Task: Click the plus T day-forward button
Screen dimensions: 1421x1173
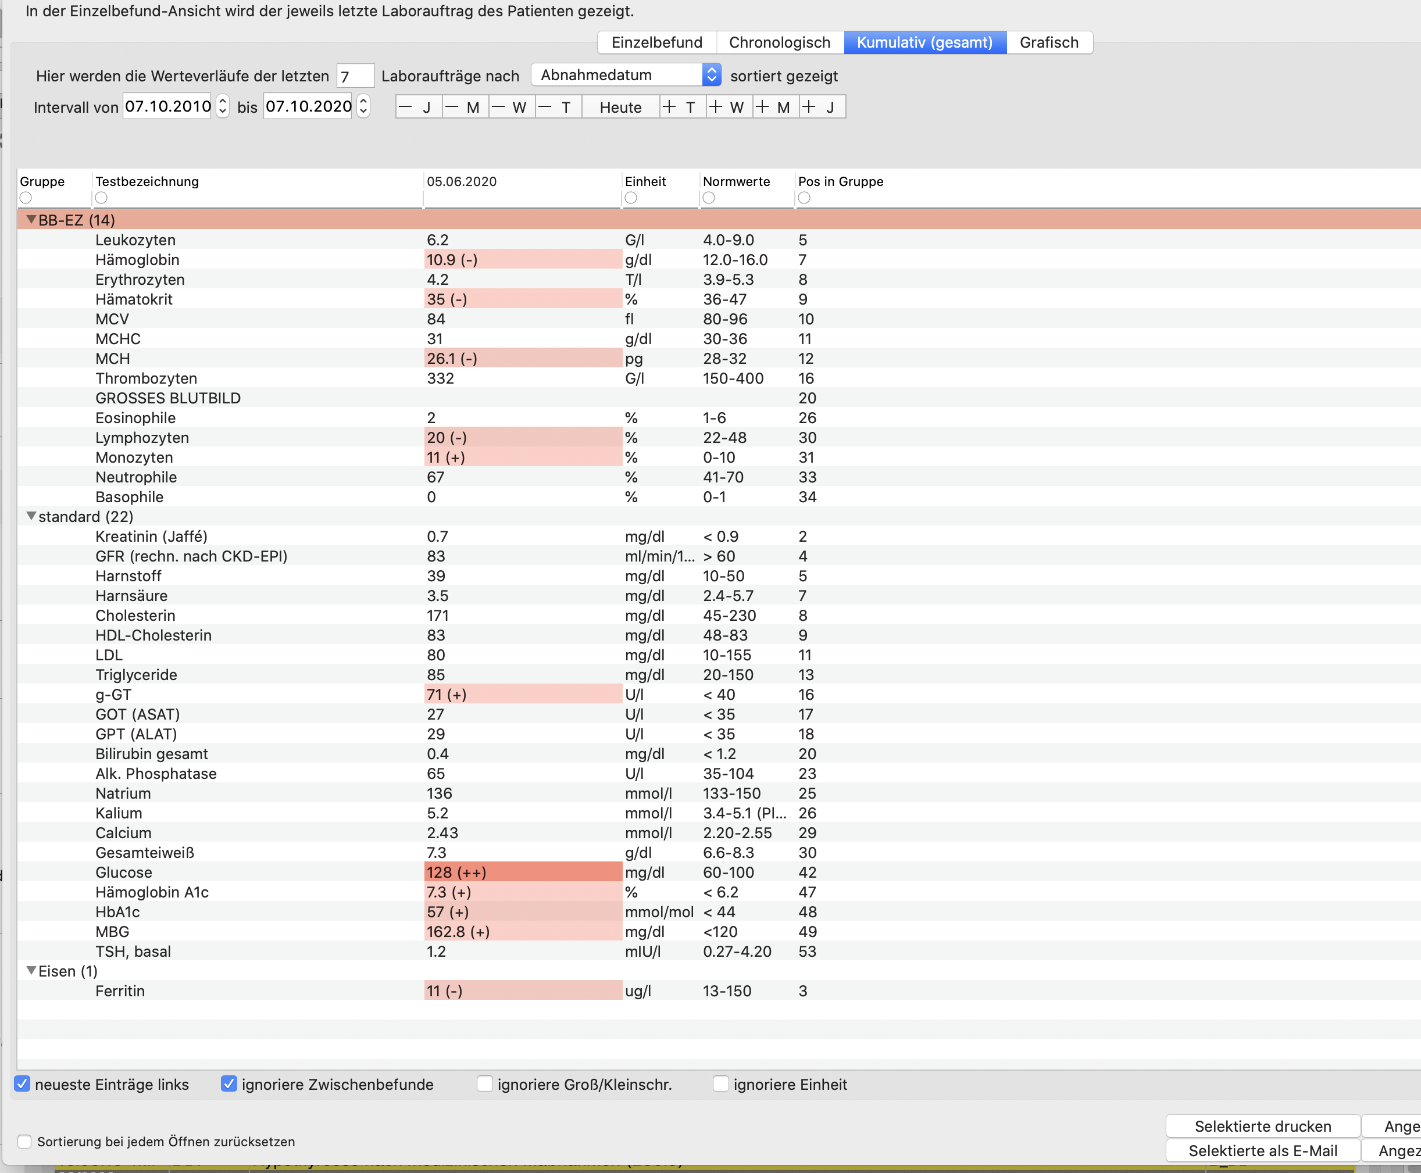Action: 683,107
